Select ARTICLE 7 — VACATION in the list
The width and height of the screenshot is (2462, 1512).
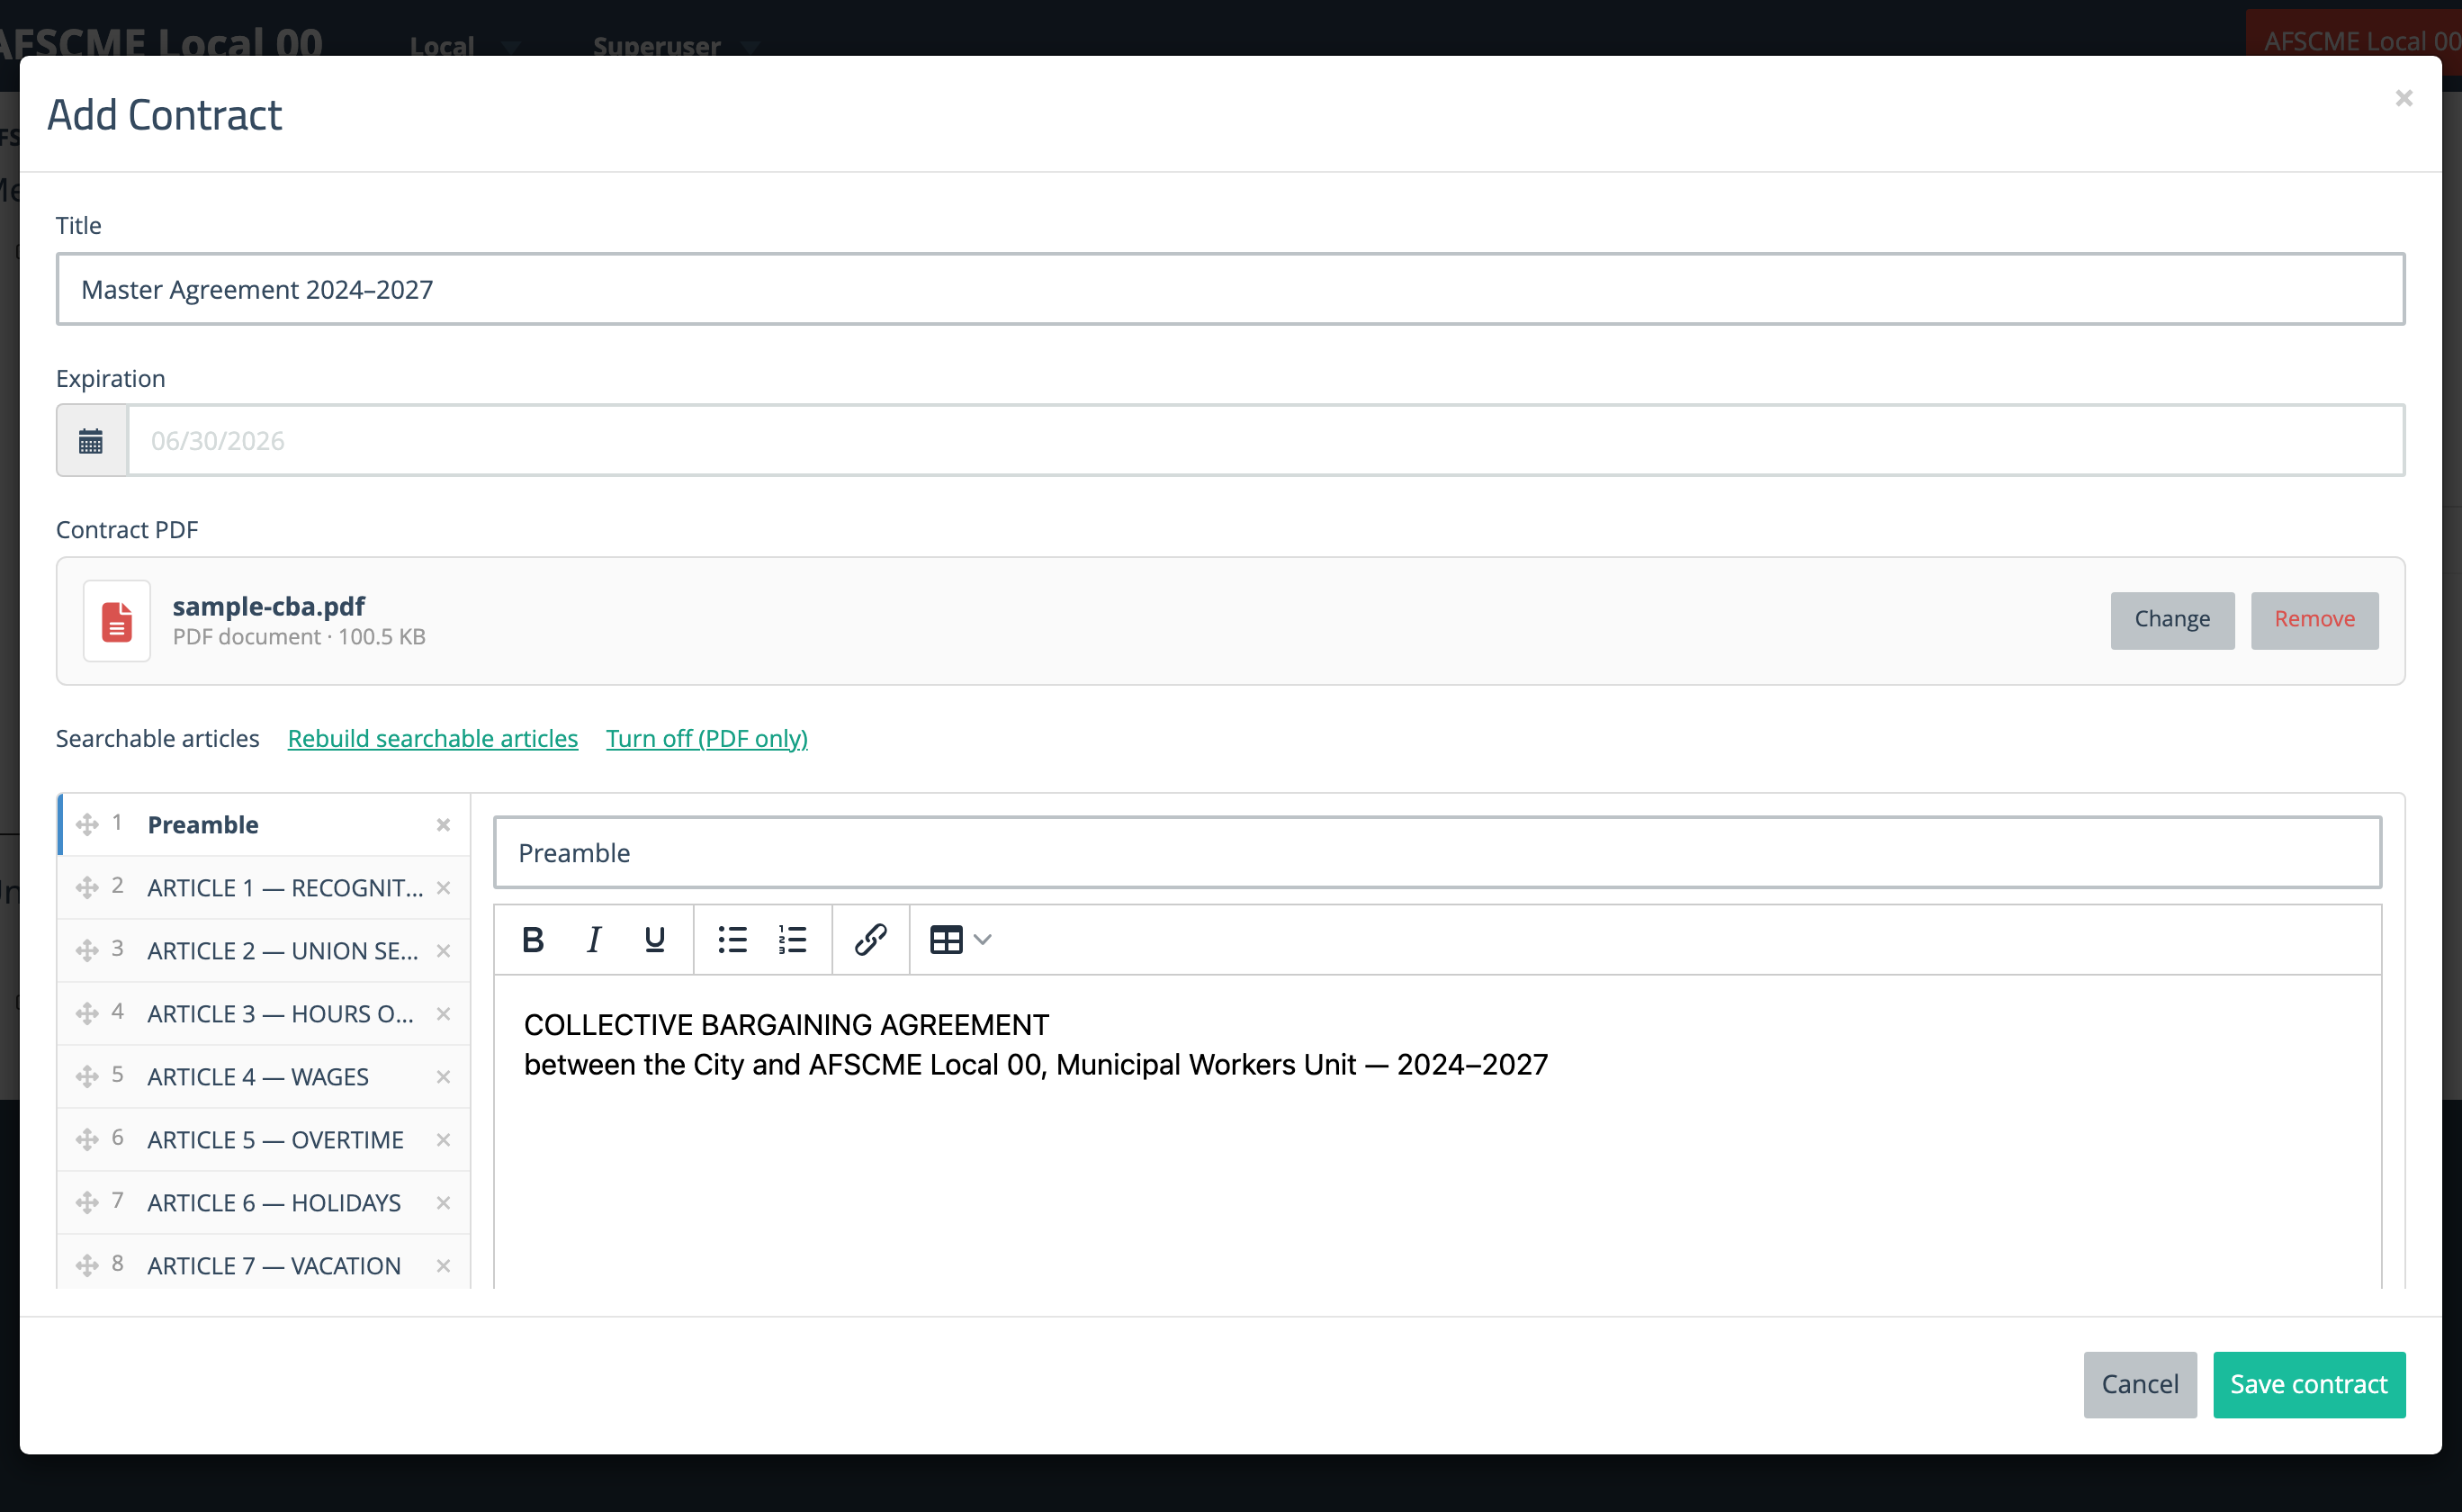point(264,1263)
